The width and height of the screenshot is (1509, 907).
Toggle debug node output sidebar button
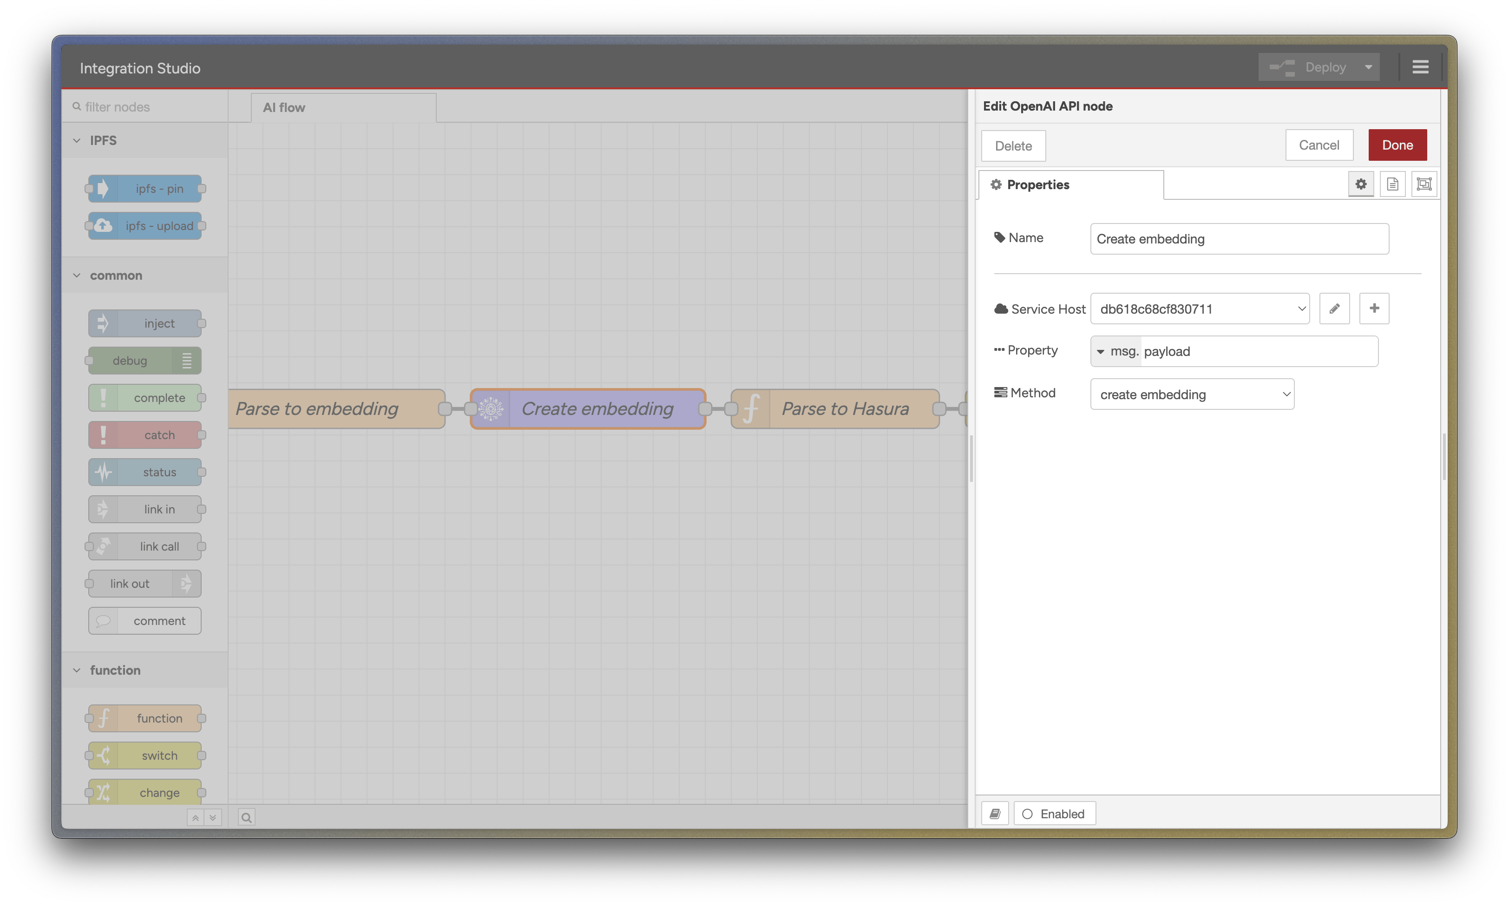[187, 360]
